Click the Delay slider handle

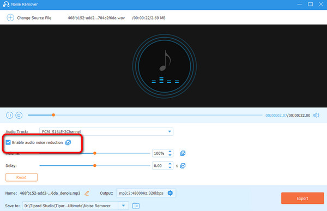click(95, 166)
